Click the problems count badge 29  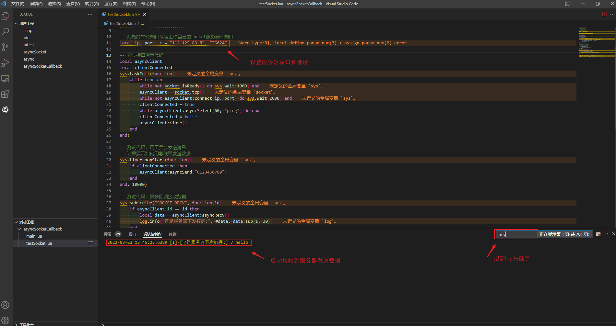[118, 234]
